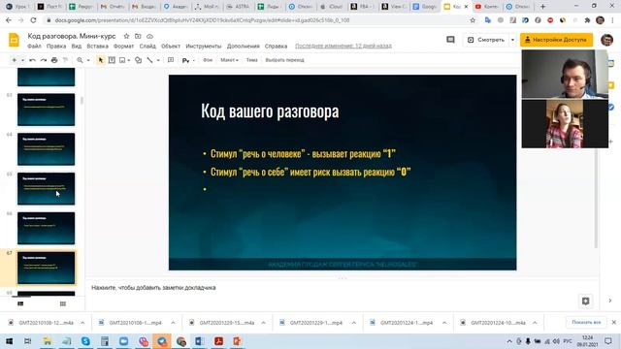Open the last edit history link

coord(343,47)
